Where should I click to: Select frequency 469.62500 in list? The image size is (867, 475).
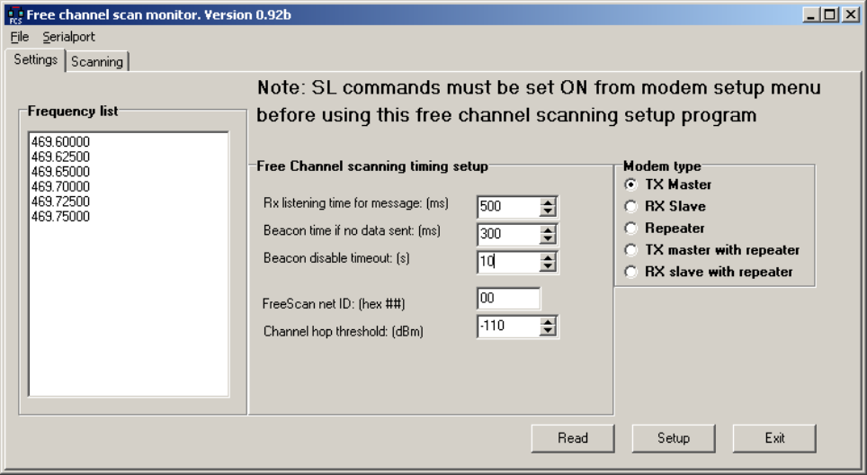pos(129,157)
